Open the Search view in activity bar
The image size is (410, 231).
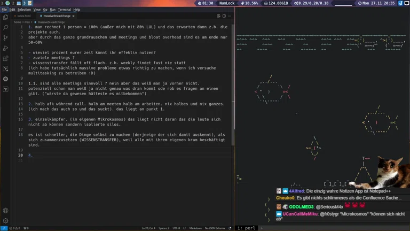point(5,27)
